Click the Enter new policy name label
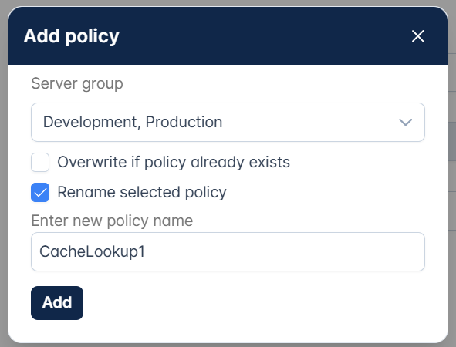Viewport: 456px width, 347px height. [x=112, y=221]
